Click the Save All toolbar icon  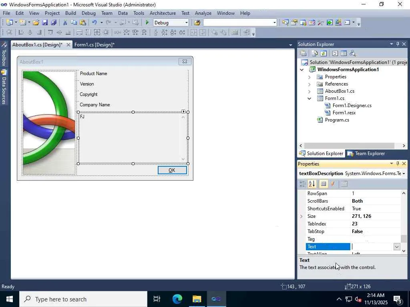(x=54, y=22)
